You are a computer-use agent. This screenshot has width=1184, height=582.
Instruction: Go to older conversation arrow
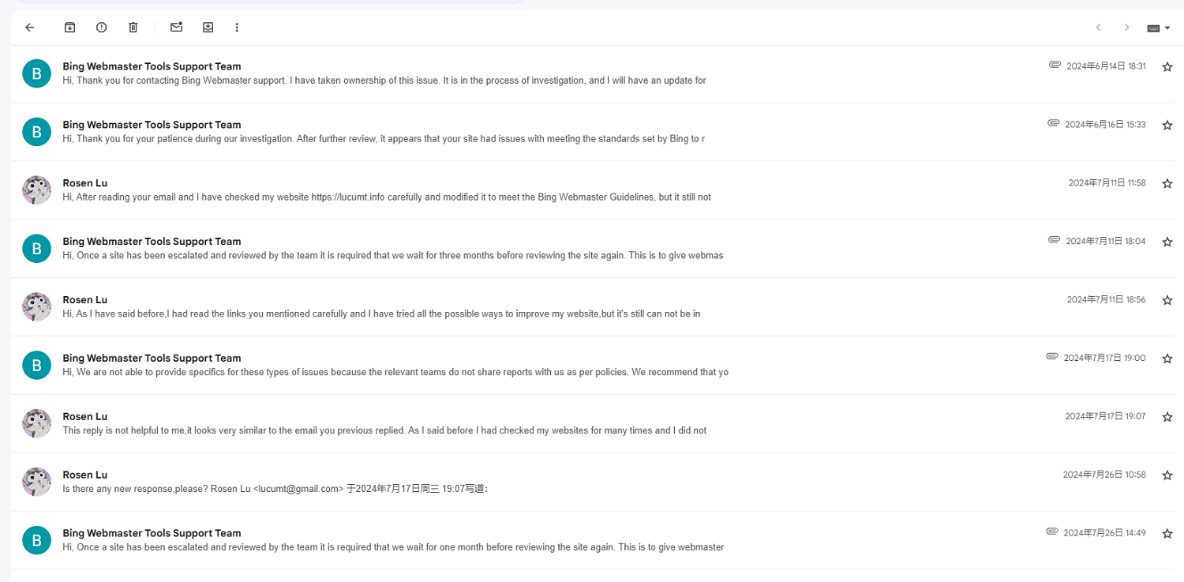(1126, 28)
